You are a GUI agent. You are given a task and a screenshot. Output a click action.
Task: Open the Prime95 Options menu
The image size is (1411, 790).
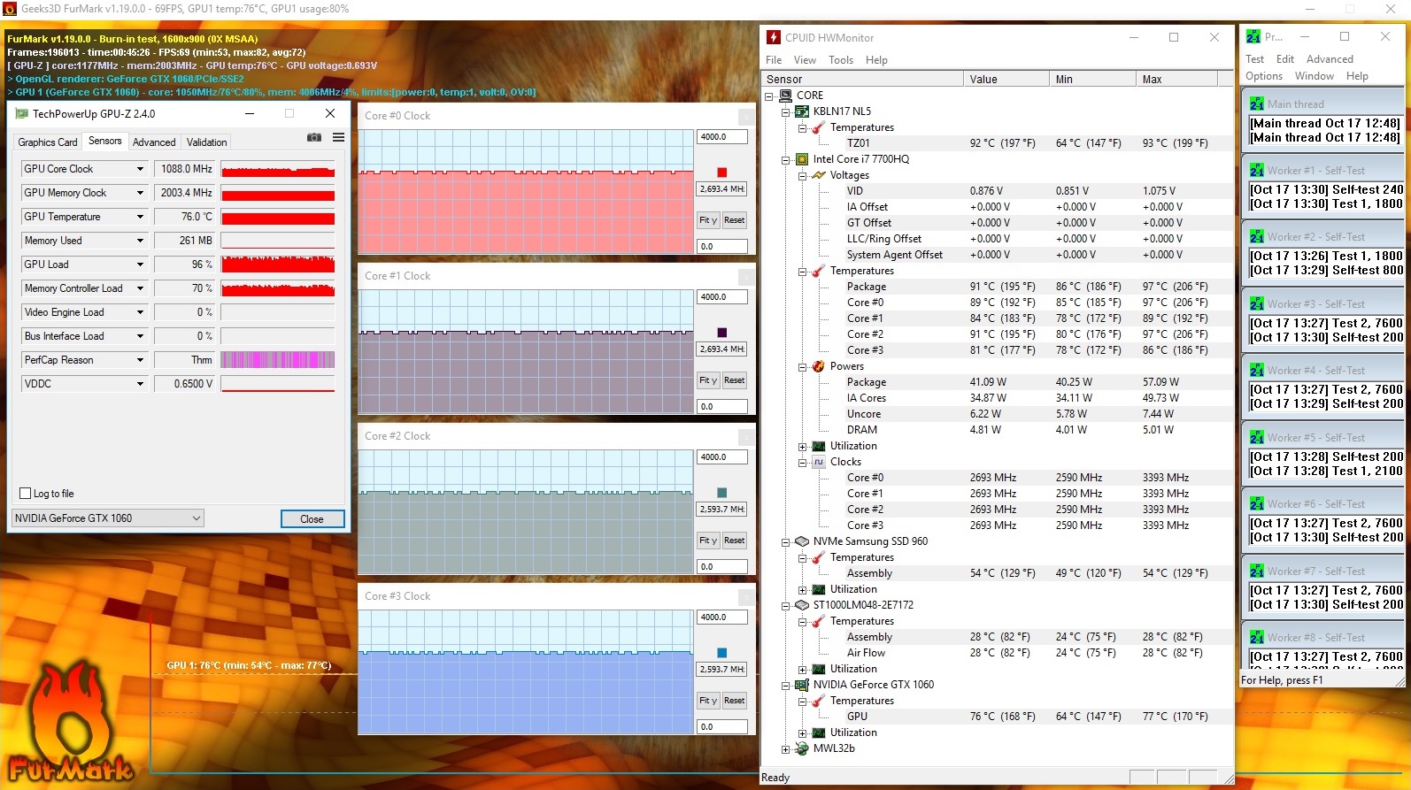1264,76
